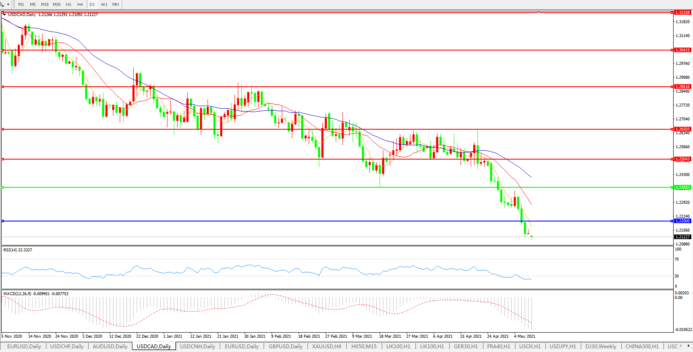This screenshot has height=352, width=693.
Task: Click the RSI(14) indicator label
Action: [x=18, y=250]
